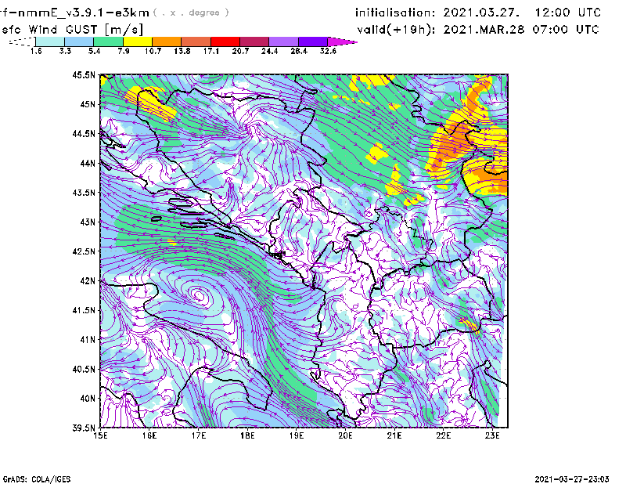626x484 pixels.
Task: Click the 'GrADS: COLA/IGES' footer text
Action: pyautogui.click(x=37, y=479)
